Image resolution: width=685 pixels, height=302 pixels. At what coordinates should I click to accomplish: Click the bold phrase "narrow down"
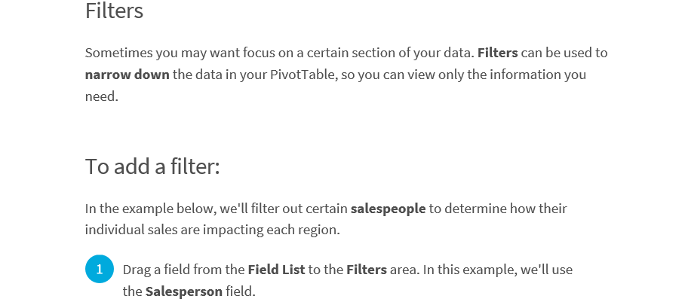tap(127, 75)
